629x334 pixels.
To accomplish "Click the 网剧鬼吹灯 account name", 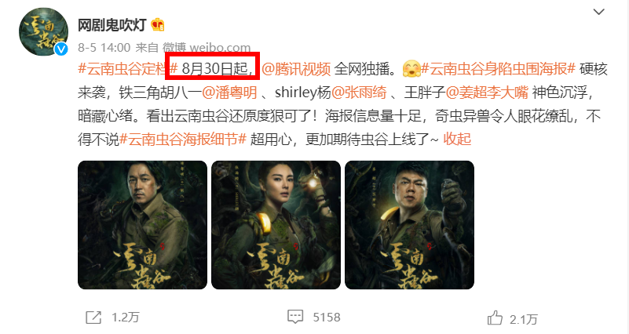I will pos(112,25).
